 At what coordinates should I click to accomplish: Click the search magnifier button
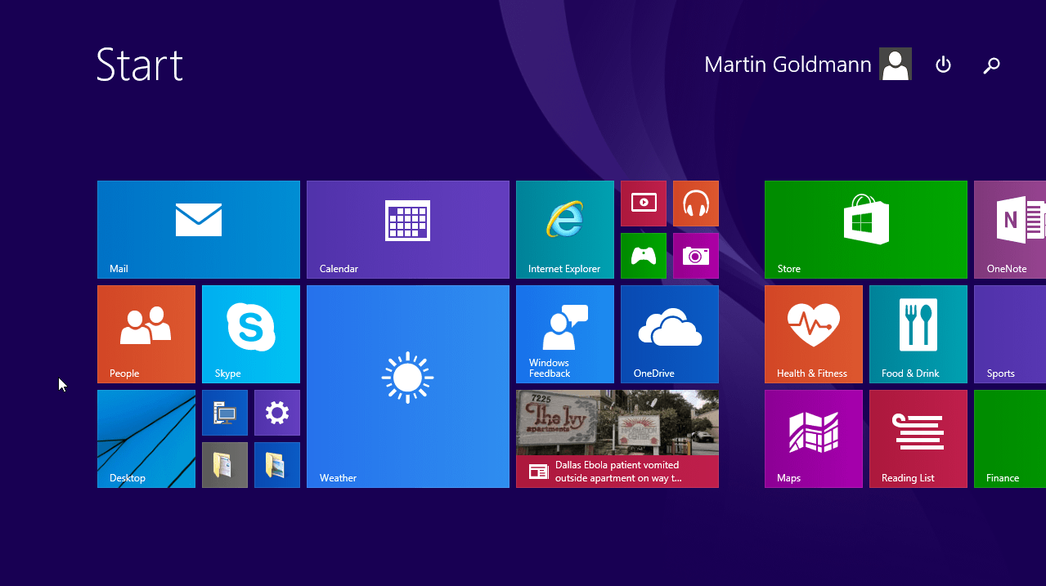[991, 65]
